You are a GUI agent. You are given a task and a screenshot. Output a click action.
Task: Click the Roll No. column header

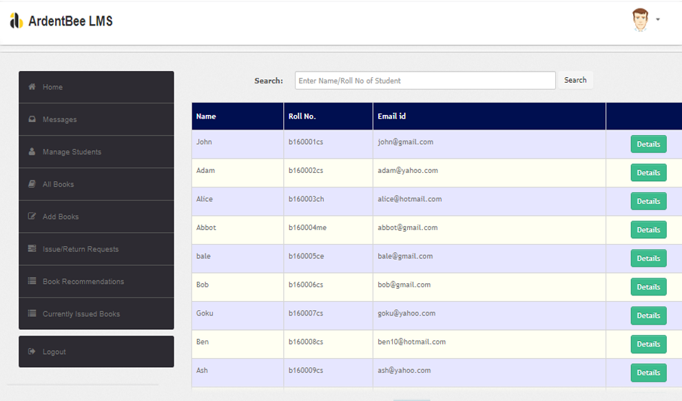302,116
